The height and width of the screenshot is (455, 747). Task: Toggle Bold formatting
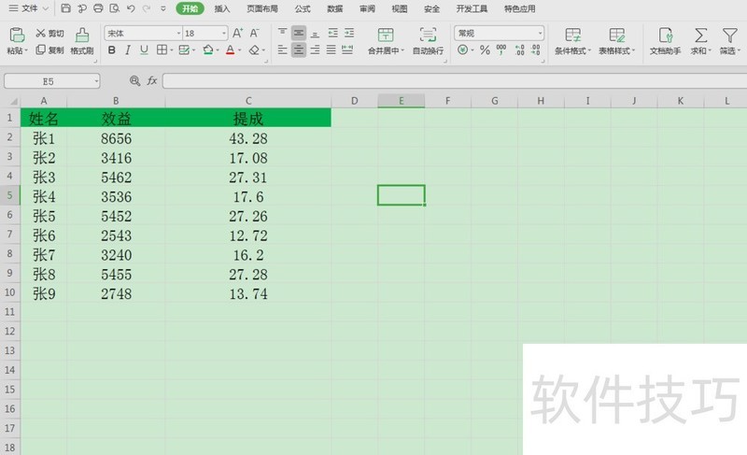coord(111,50)
